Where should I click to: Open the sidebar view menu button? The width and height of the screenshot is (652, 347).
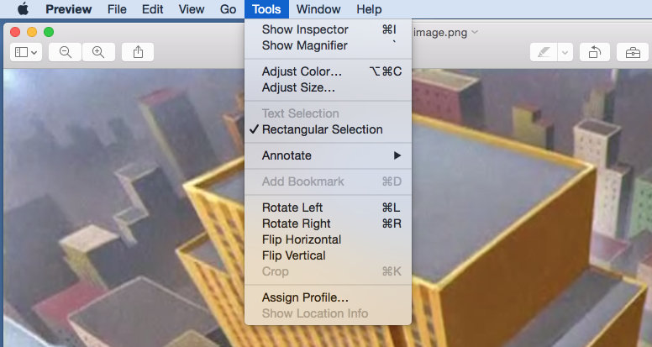(x=26, y=52)
